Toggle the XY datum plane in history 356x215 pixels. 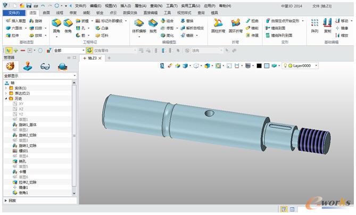(x=21, y=104)
